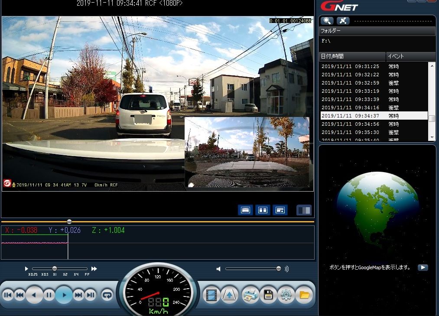
Task: Click the Google Map display button
Action: (x=423, y=267)
